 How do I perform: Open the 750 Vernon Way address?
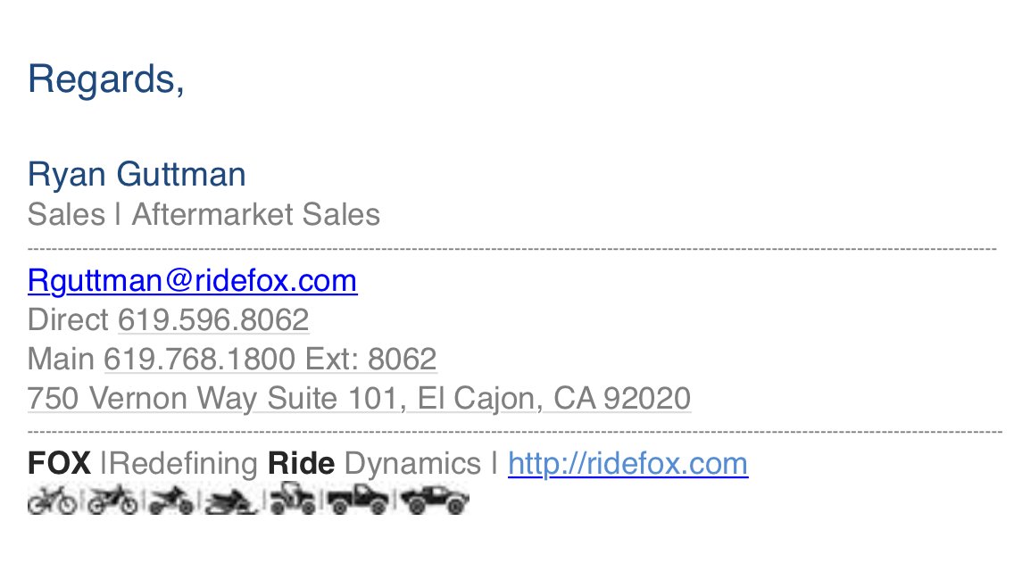[x=359, y=398]
